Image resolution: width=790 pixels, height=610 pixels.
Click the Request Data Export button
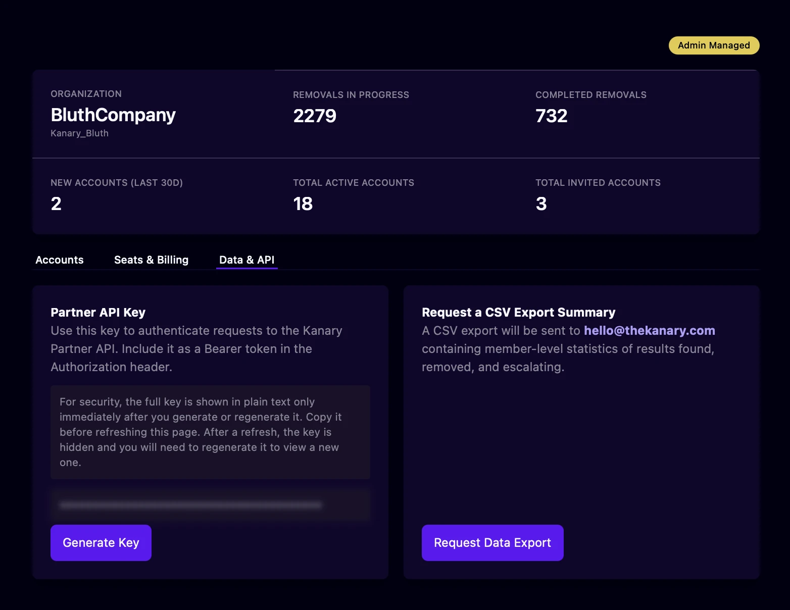click(x=492, y=543)
